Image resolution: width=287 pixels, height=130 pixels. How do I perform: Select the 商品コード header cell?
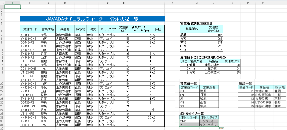pyautogui.click(x=246, y=87)
